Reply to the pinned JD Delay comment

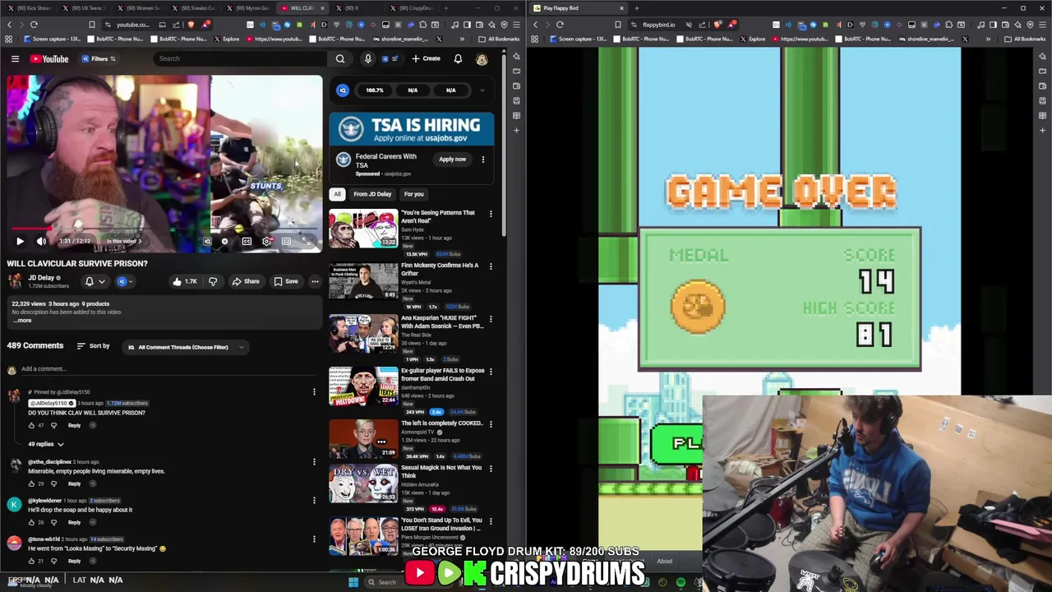coord(74,425)
